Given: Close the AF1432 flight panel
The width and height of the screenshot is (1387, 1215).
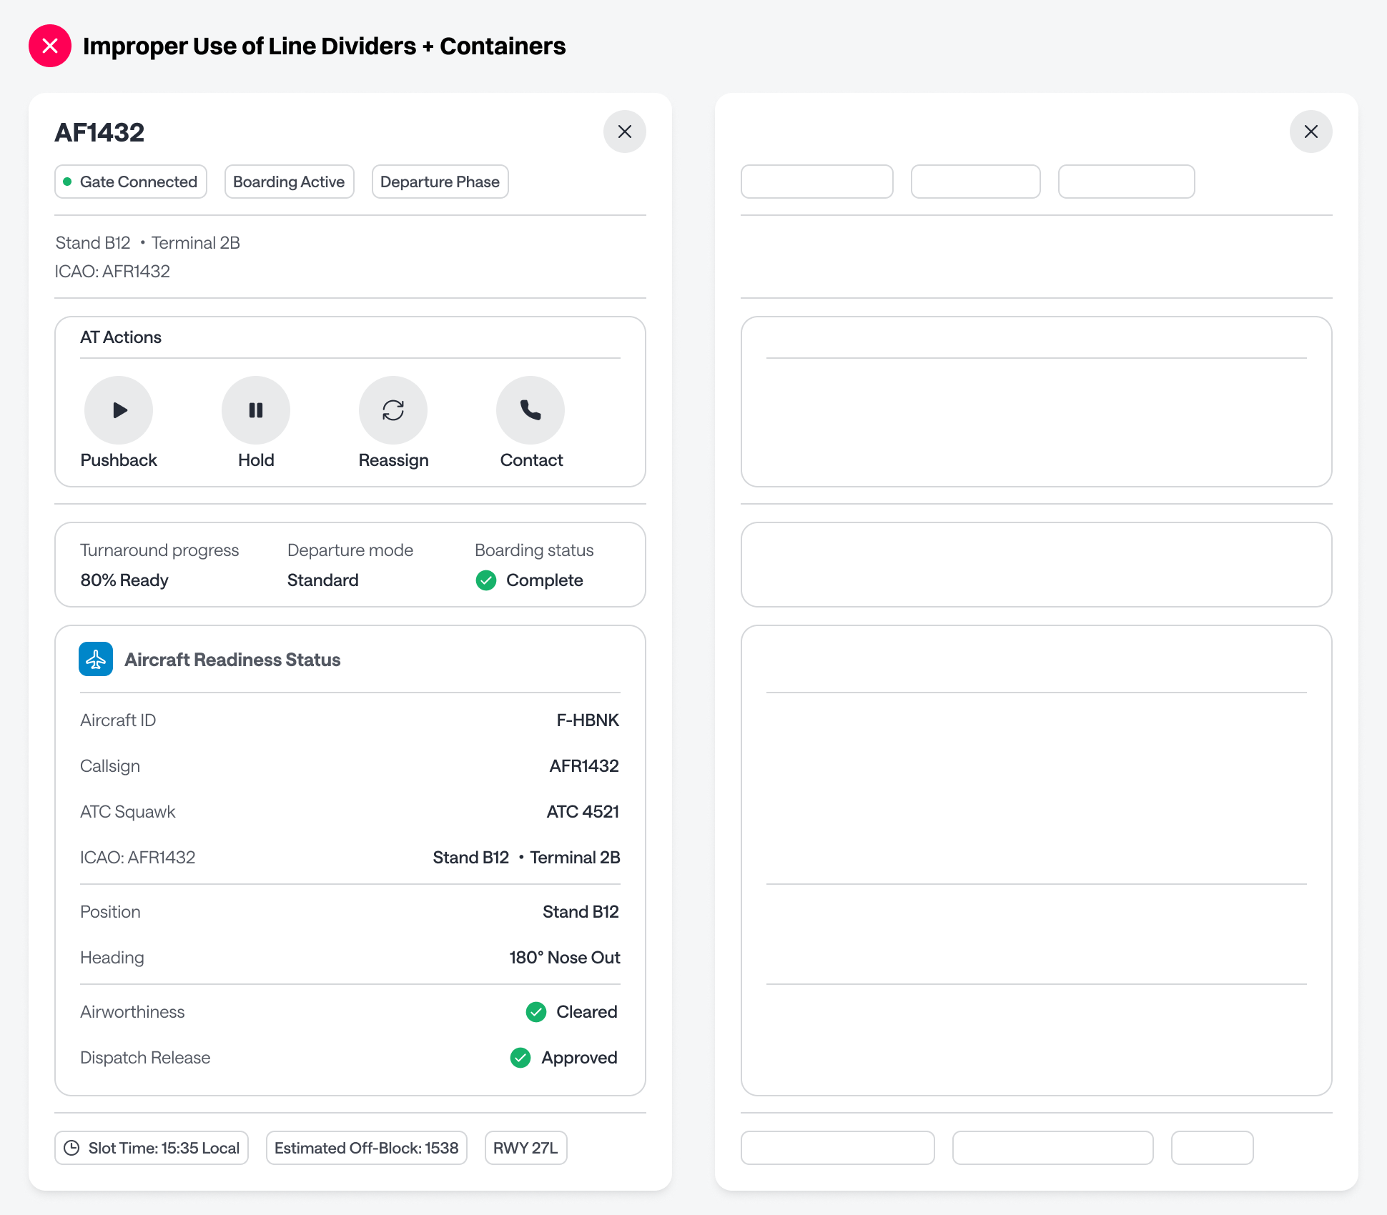Looking at the screenshot, I should [x=625, y=132].
